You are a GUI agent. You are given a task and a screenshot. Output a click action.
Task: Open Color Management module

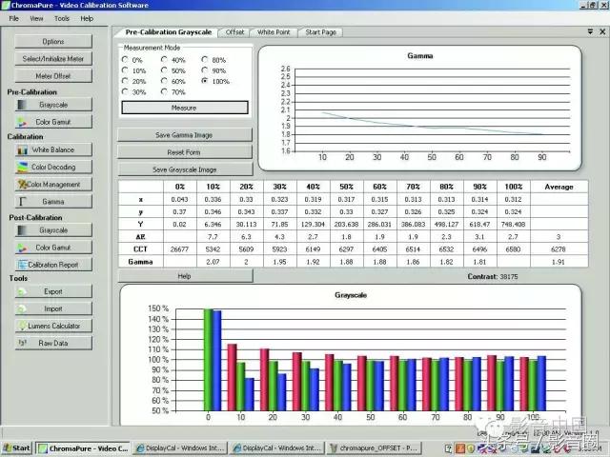(53, 184)
